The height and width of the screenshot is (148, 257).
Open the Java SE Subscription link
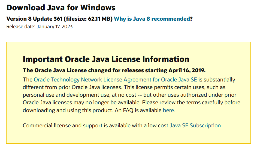pyautogui.click(x=195, y=125)
